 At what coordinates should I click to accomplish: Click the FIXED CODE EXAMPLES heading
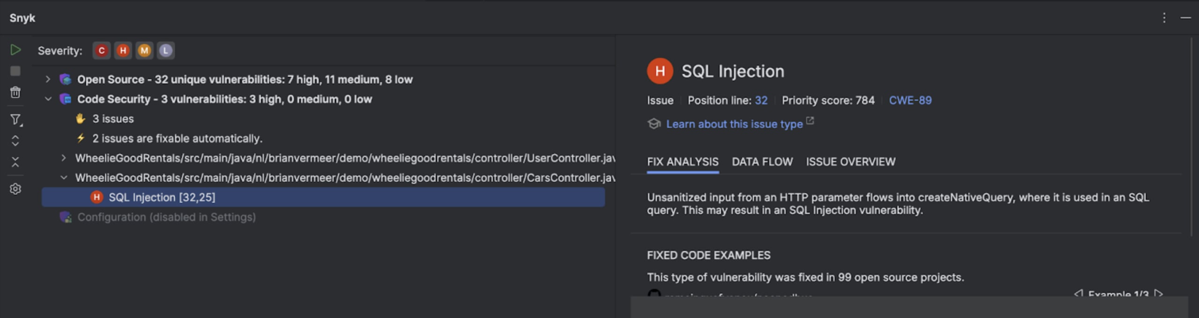pyautogui.click(x=708, y=255)
